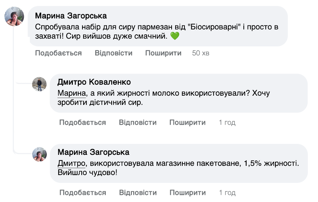Click Поширити under the last reply
Viewport: 318px width, 202px height.
pos(187,193)
